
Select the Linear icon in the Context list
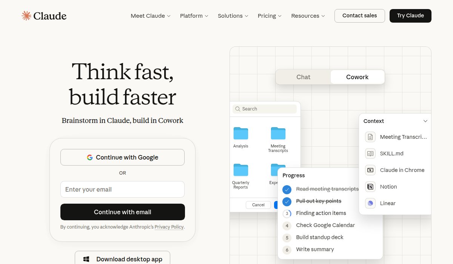click(370, 203)
